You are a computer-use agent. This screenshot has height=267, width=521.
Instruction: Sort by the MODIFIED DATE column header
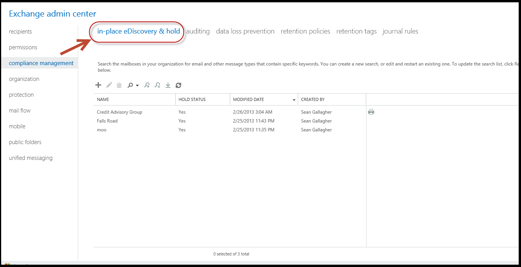(x=264, y=99)
